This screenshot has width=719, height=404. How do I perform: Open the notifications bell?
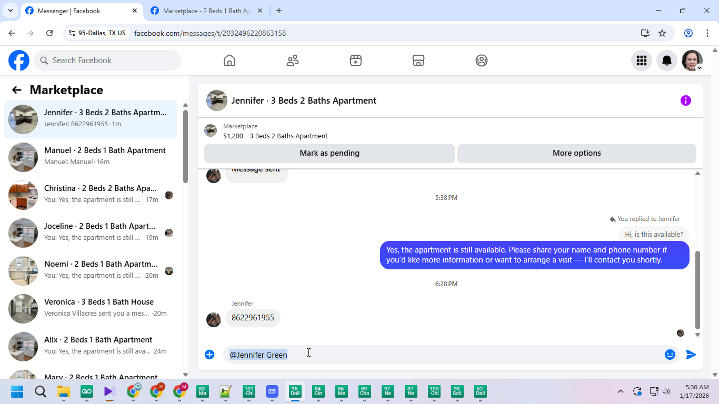667,60
